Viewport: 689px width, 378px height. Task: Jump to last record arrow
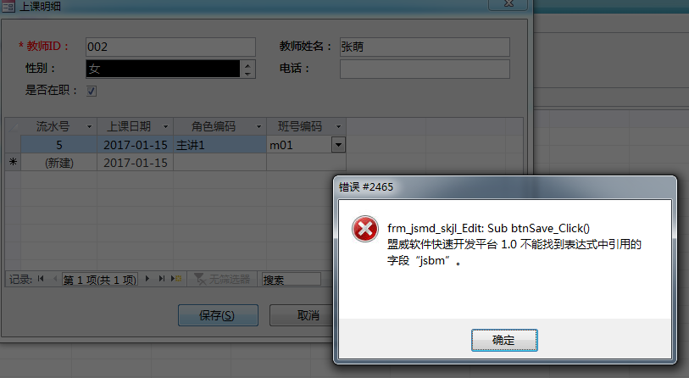click(161, 279)
